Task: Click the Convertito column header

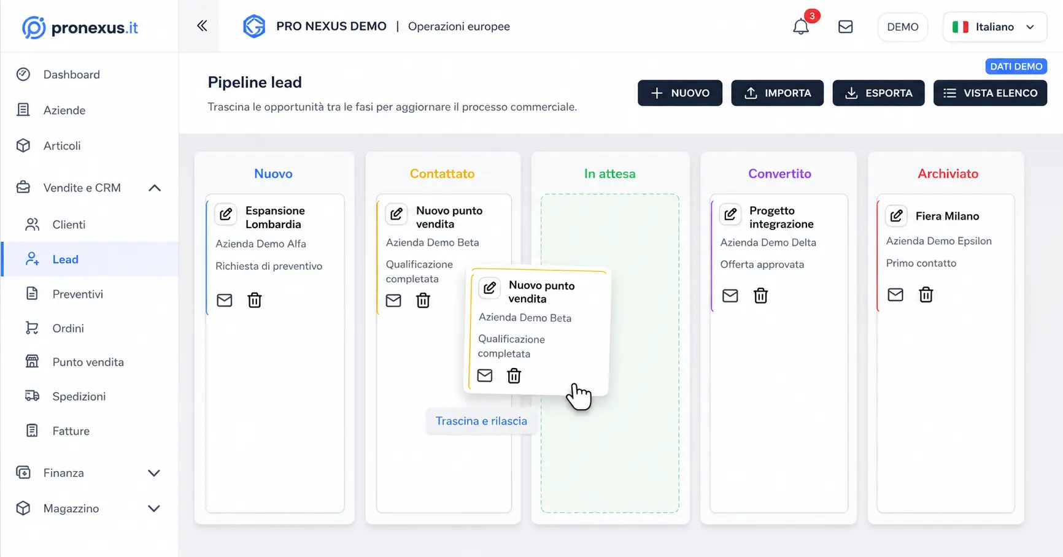Action: click(x=779, y=174)
